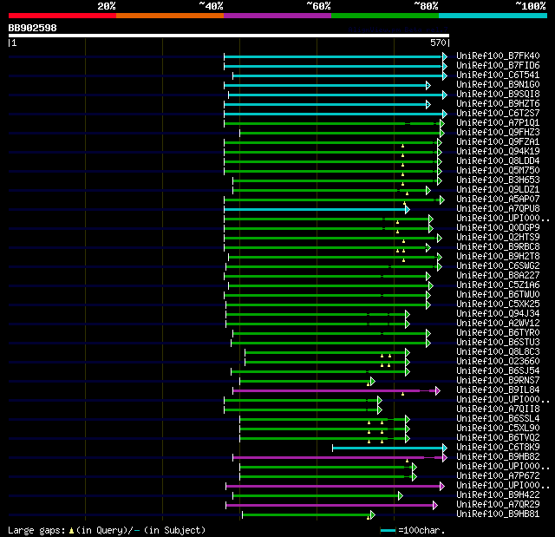Select the UniRef100_C5XL90 label
This screenshot has width=555, height=537.
point(498,429)
